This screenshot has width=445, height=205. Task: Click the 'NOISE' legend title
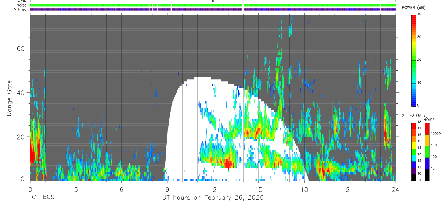point(429,120)
